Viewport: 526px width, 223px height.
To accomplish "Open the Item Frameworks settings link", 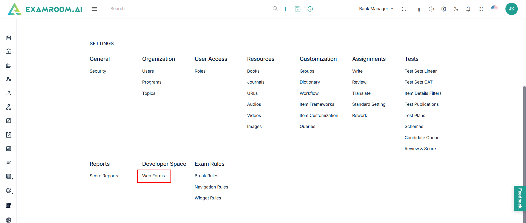I will [x=317, y=104].
